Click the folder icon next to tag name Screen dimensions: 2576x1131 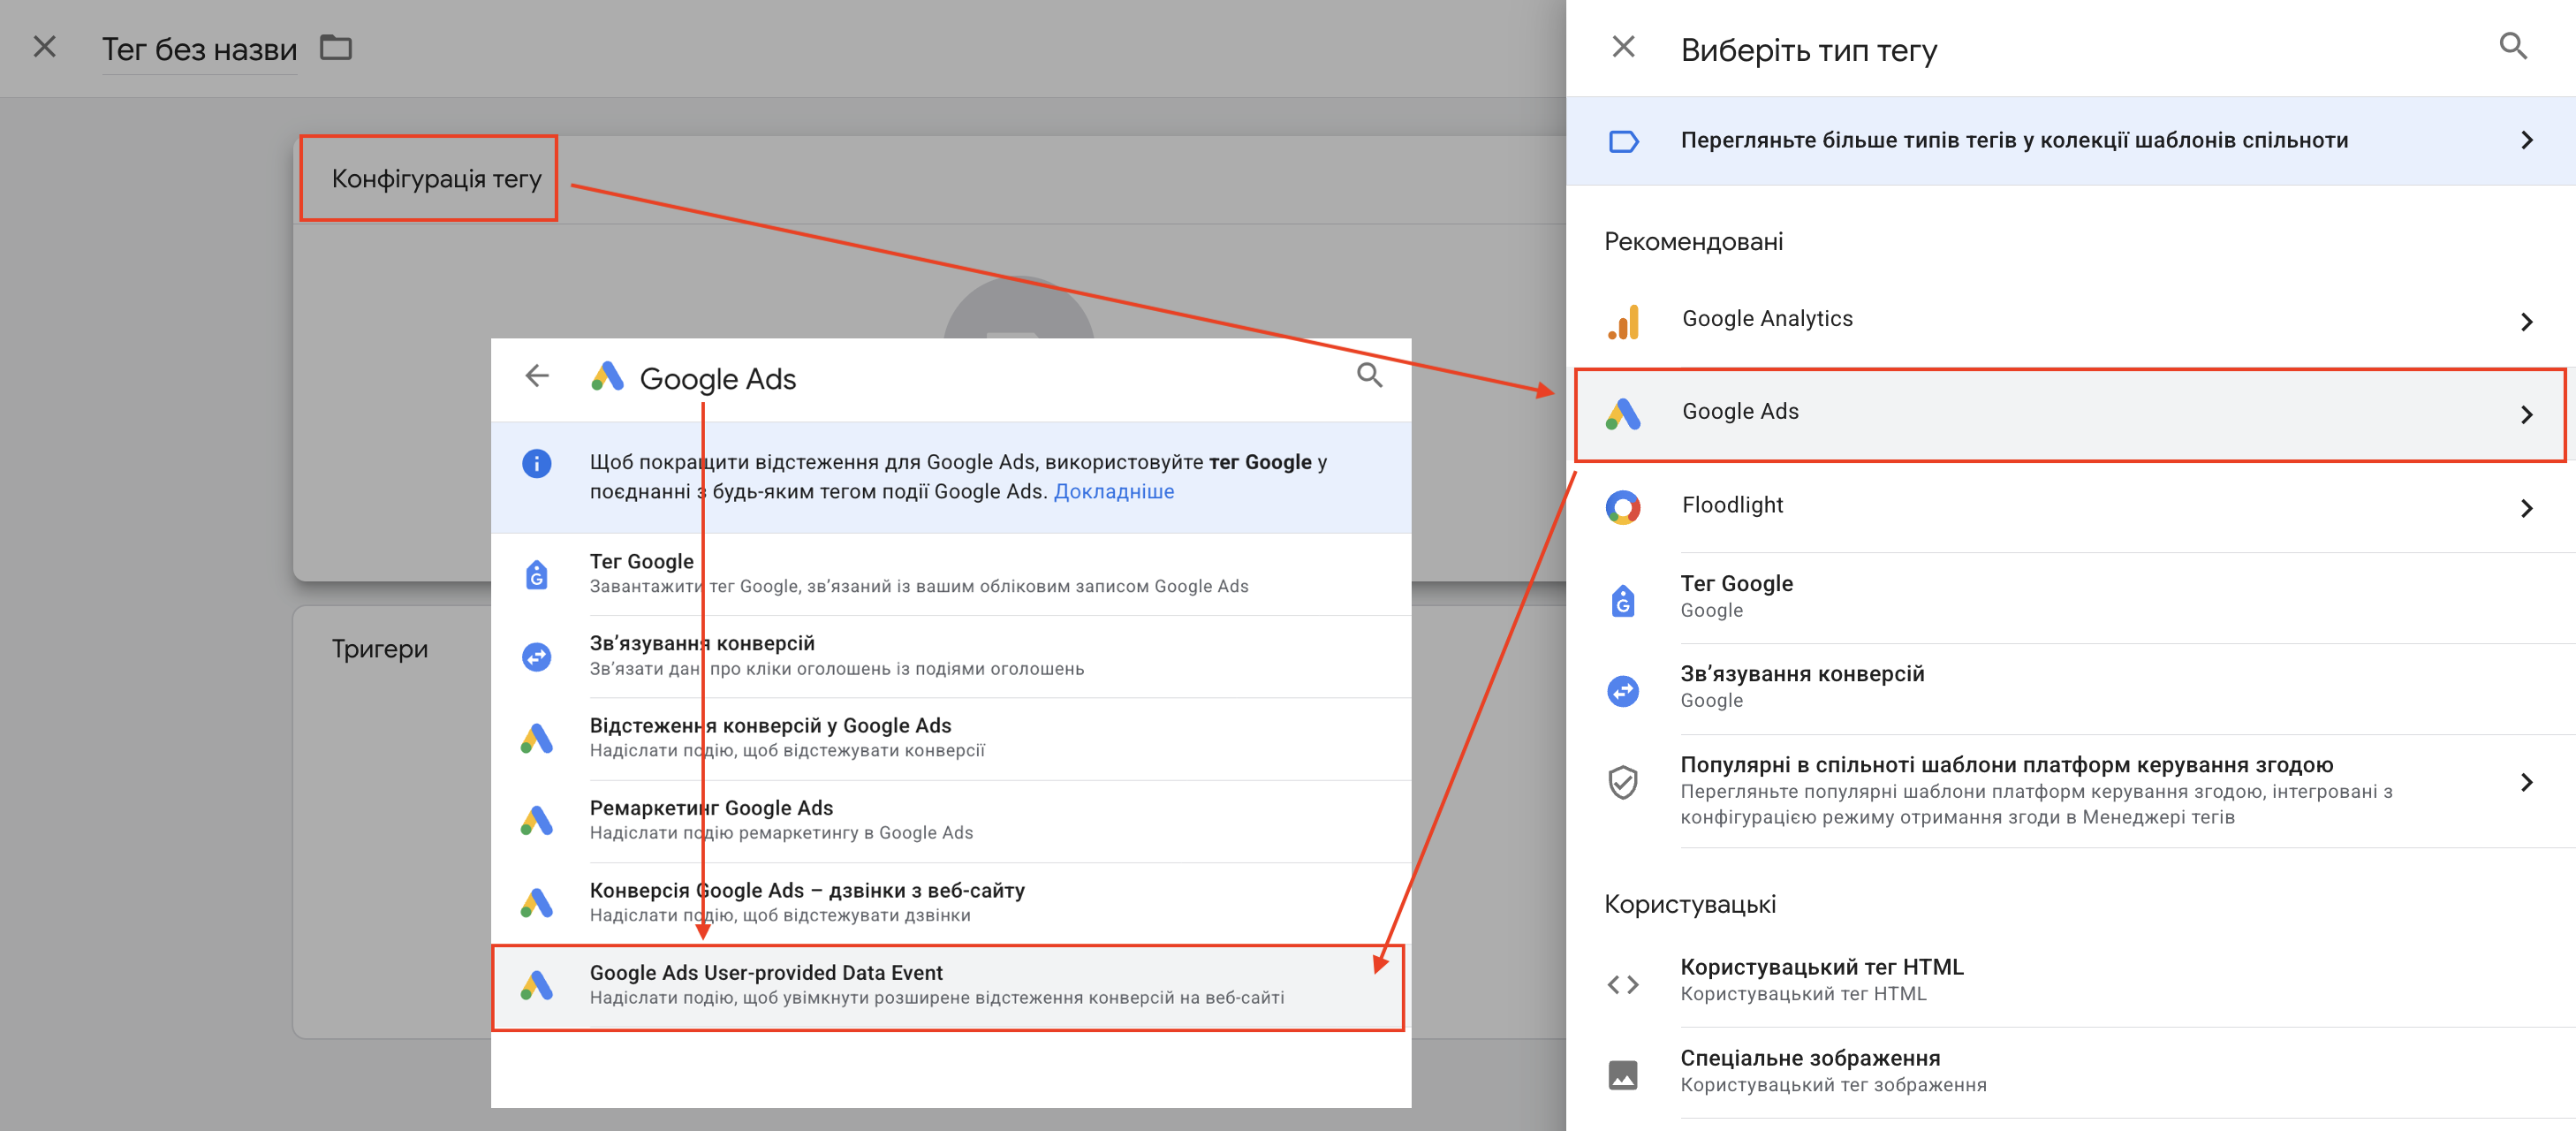click(x=336, y=47)
